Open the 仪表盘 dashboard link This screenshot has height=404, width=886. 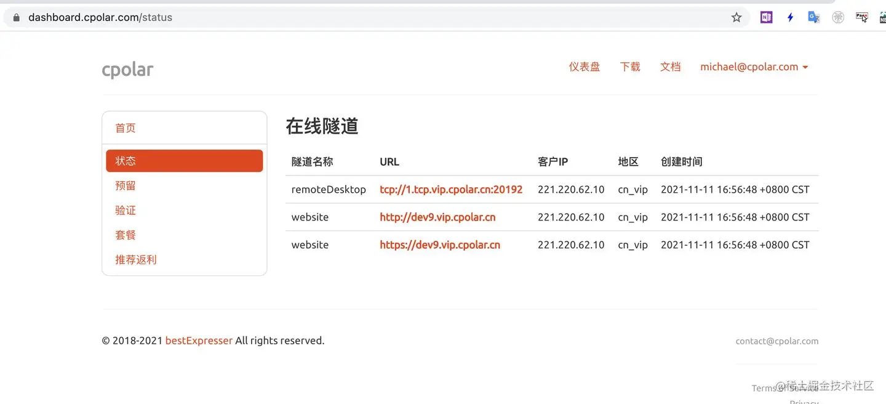(x=585, y=67)
